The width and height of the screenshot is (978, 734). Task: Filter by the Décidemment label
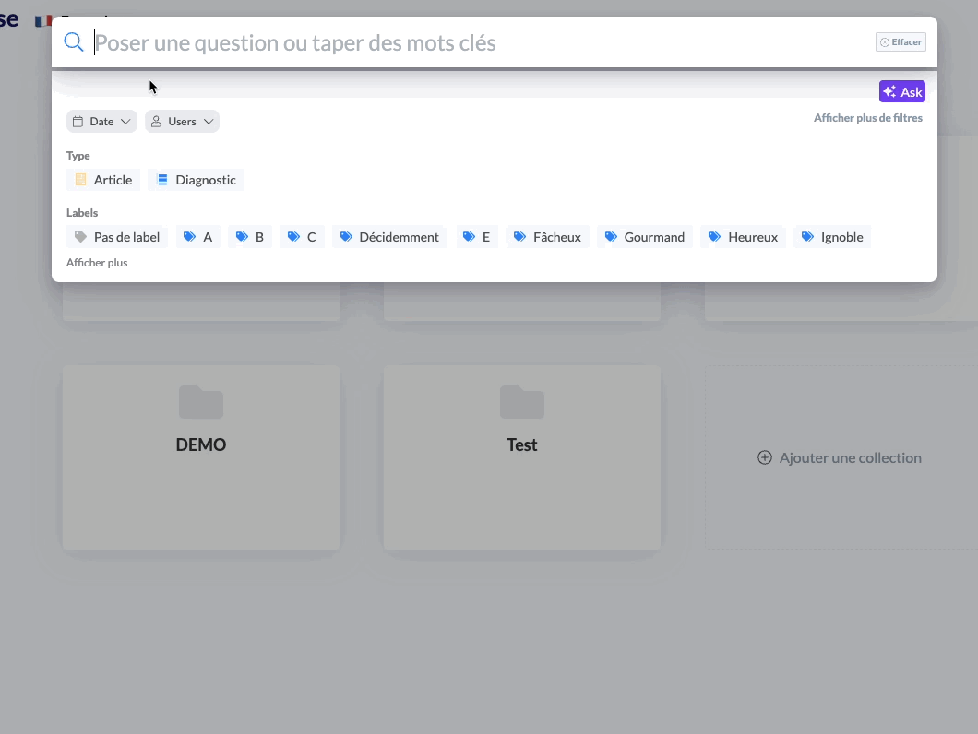coord(389,237)
